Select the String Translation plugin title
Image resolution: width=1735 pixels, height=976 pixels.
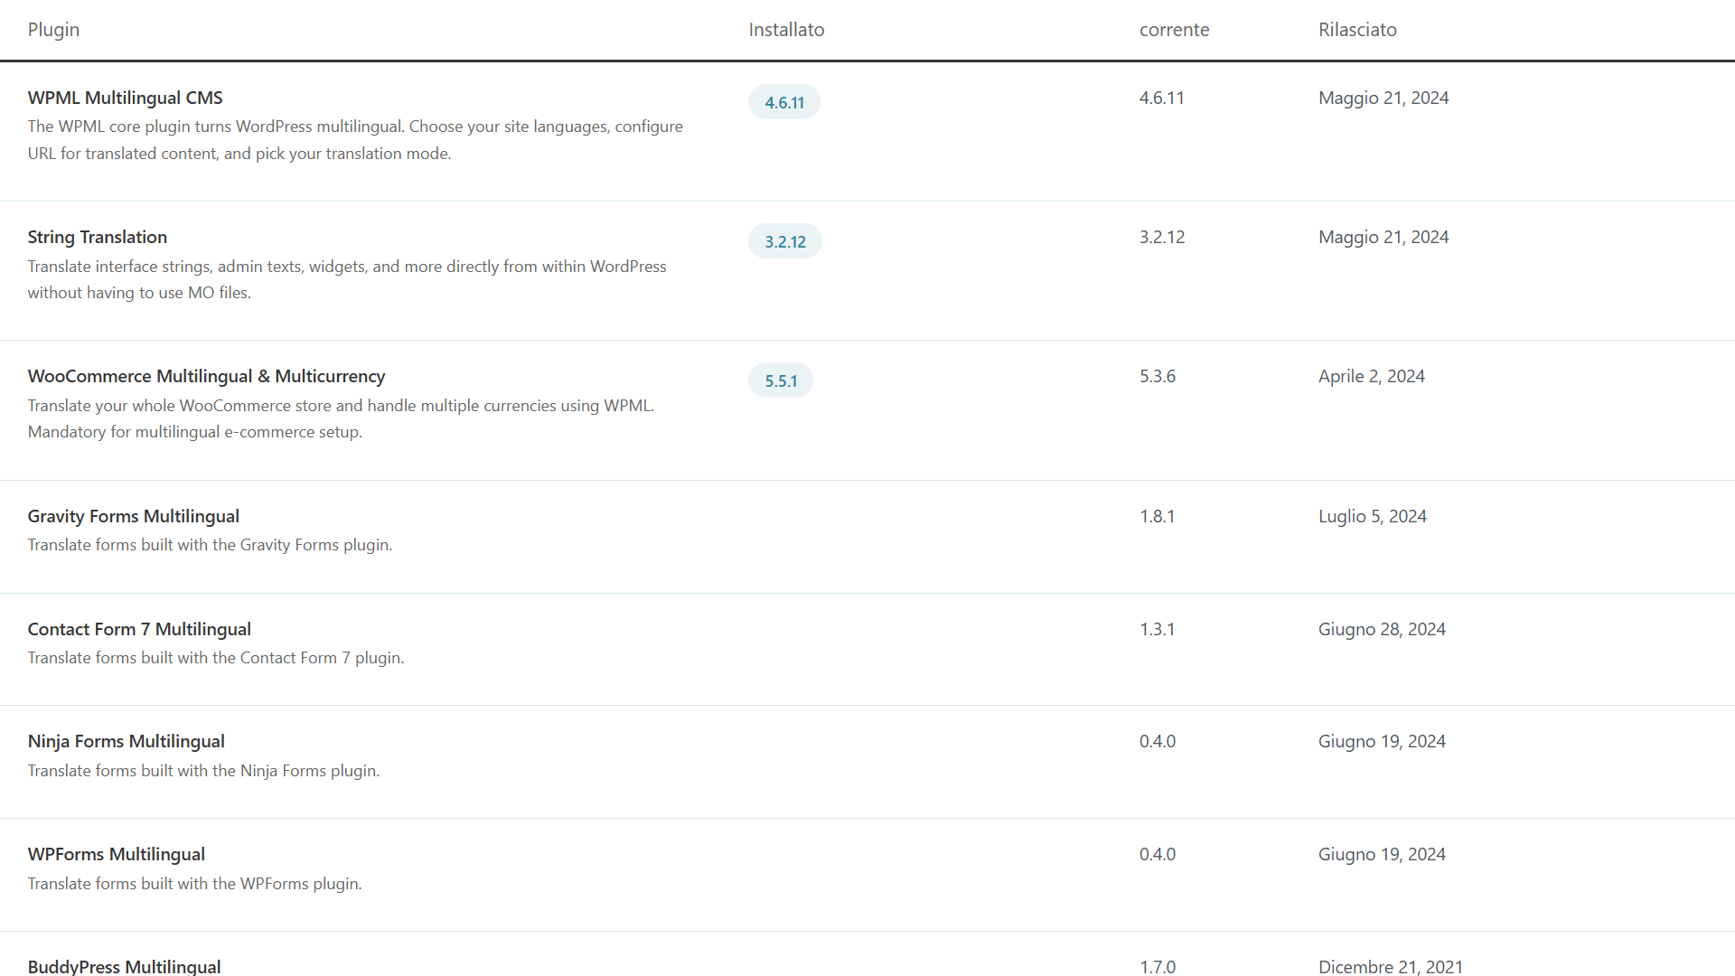(97, 237)
